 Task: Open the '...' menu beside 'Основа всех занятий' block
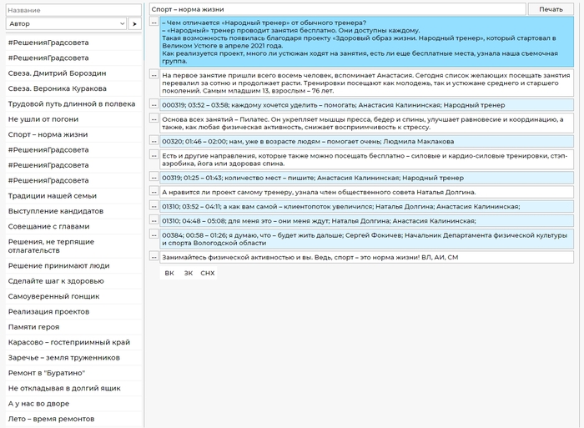pyautogui.click(x=154, y=118)
